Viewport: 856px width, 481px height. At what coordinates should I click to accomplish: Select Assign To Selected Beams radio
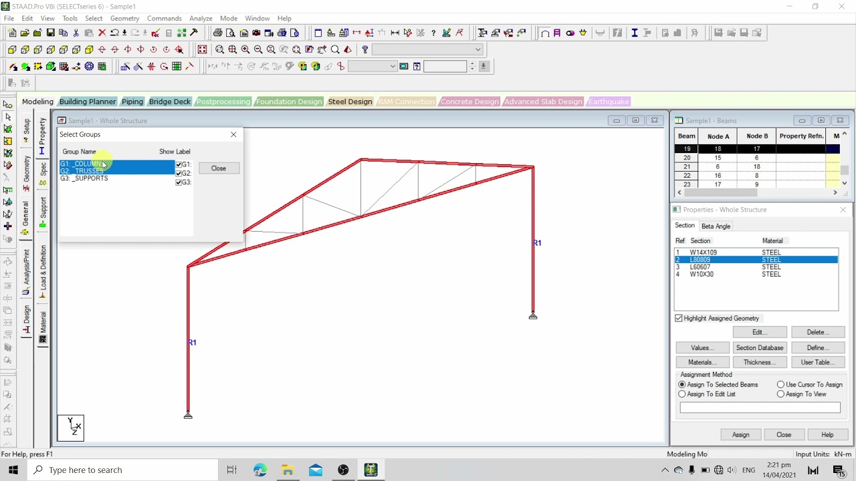click(682, 385)
